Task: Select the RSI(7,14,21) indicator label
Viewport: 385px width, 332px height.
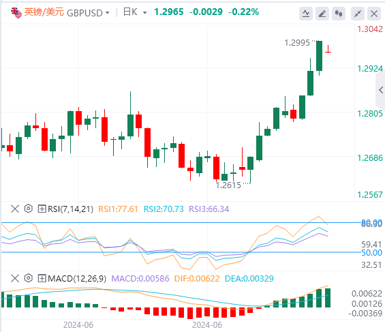Action: point(70,209)
